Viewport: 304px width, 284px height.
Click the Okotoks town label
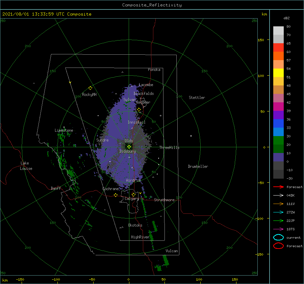135,225
